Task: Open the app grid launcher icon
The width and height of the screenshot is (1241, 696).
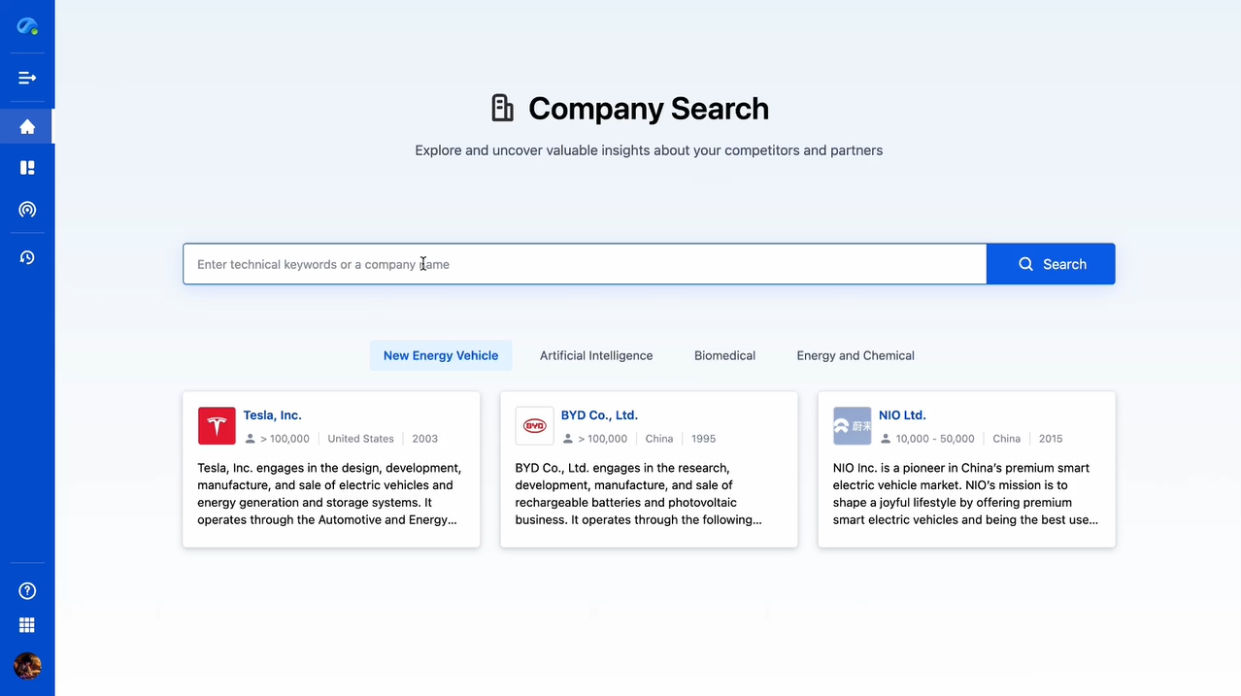Action: 26,624
